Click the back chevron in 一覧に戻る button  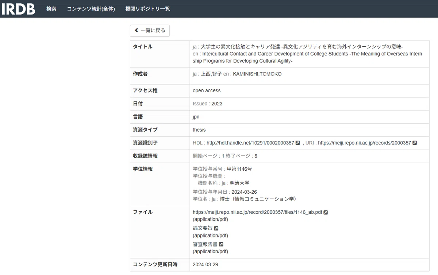click(137, 31)
